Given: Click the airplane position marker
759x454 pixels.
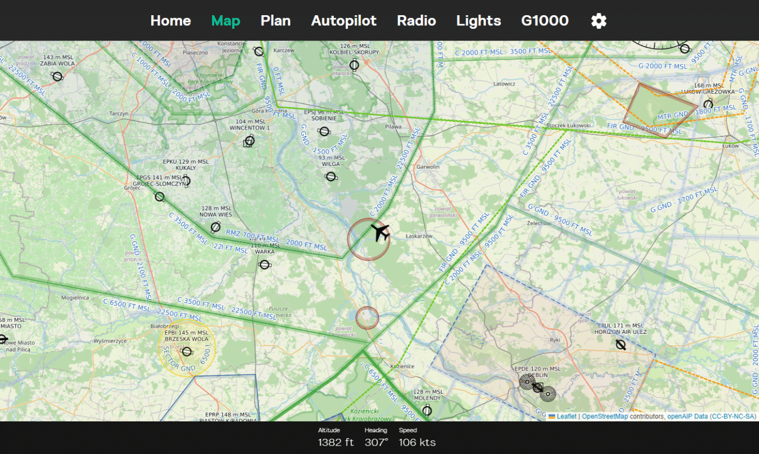Looking at the screenshot, I should 380,232.
